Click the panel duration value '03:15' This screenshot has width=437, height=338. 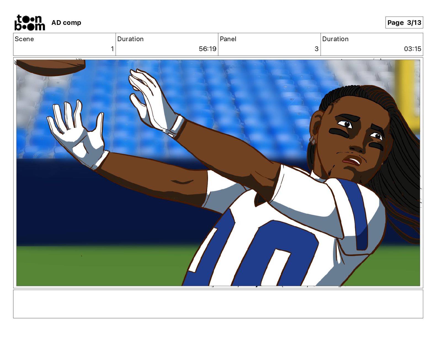412,49
